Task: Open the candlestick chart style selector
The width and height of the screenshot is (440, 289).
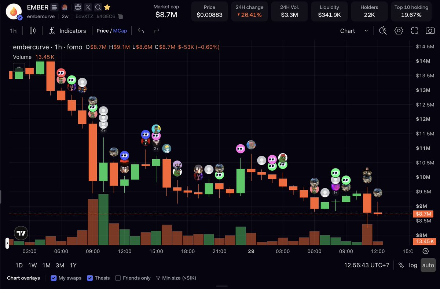Action: coord(33,31)
